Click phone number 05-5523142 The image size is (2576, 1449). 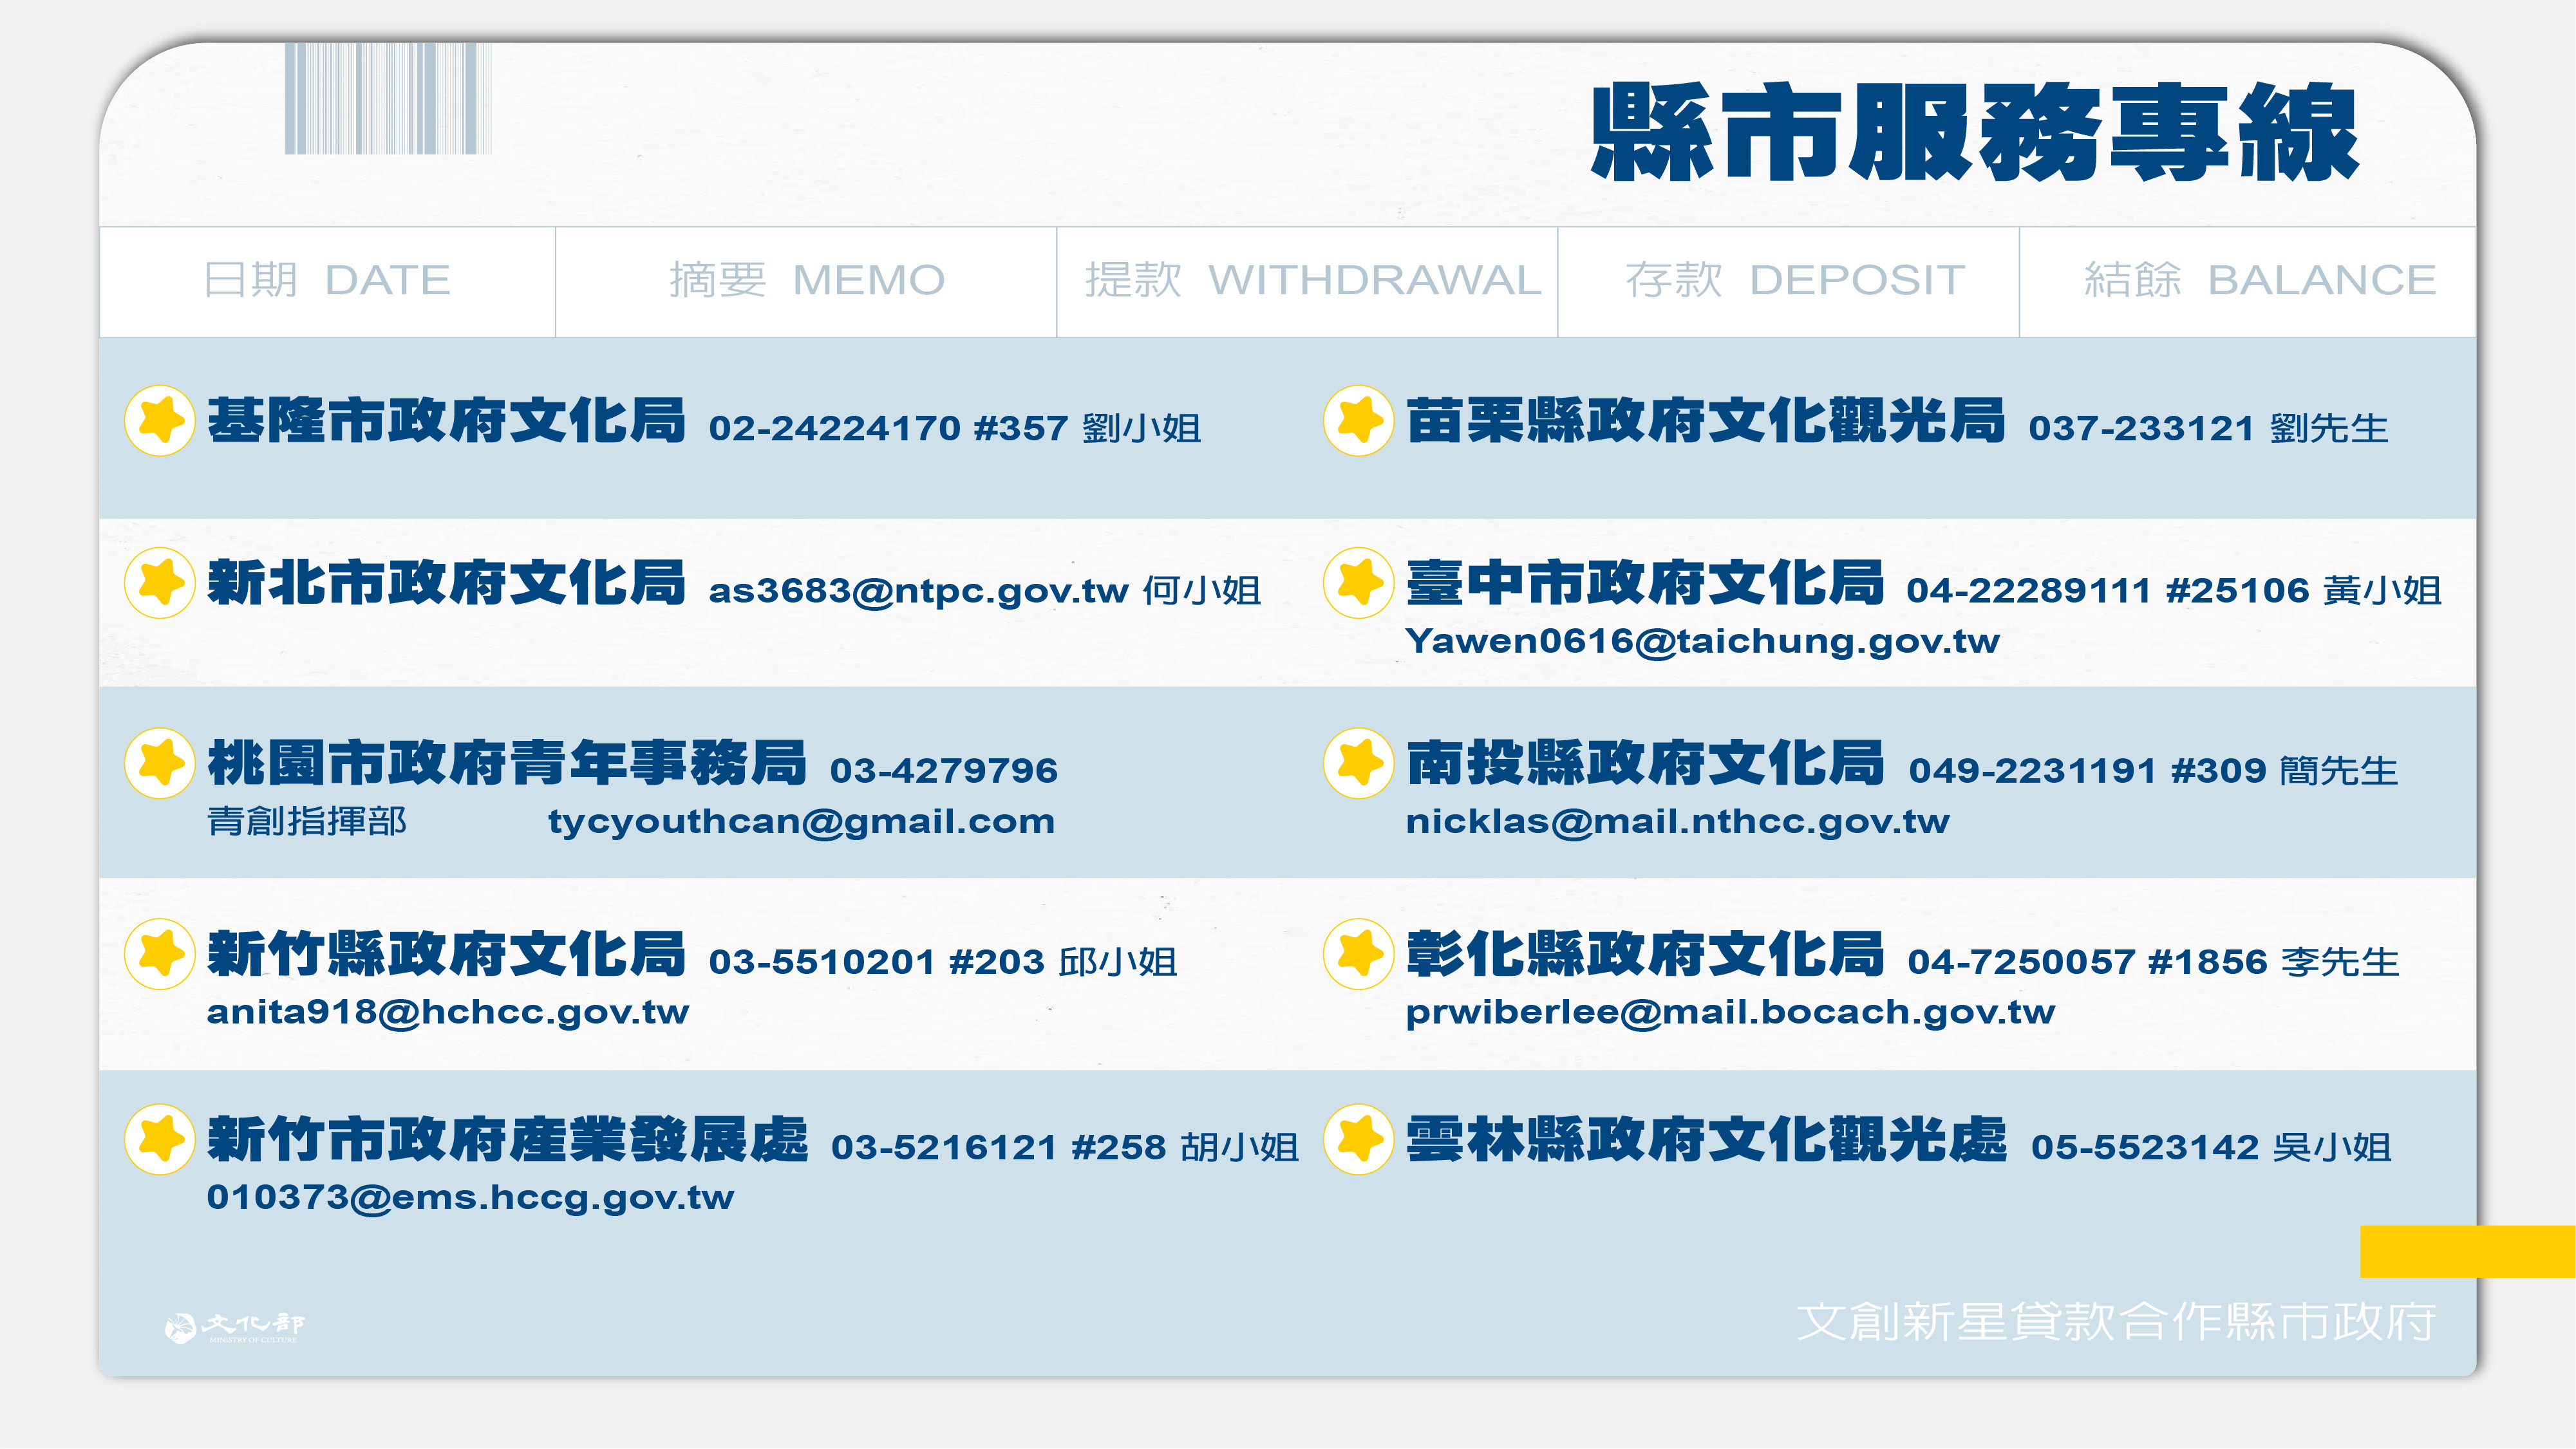[2144, 1147]
